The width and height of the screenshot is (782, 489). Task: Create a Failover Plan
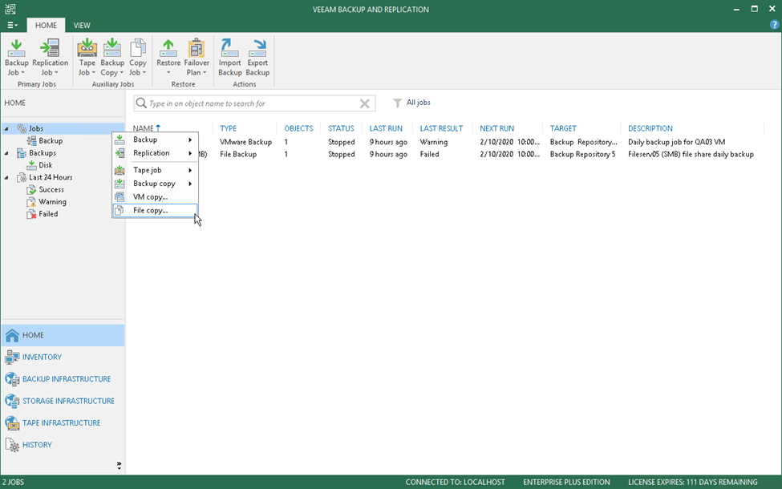pyautogui.click(x=197, y=56)
